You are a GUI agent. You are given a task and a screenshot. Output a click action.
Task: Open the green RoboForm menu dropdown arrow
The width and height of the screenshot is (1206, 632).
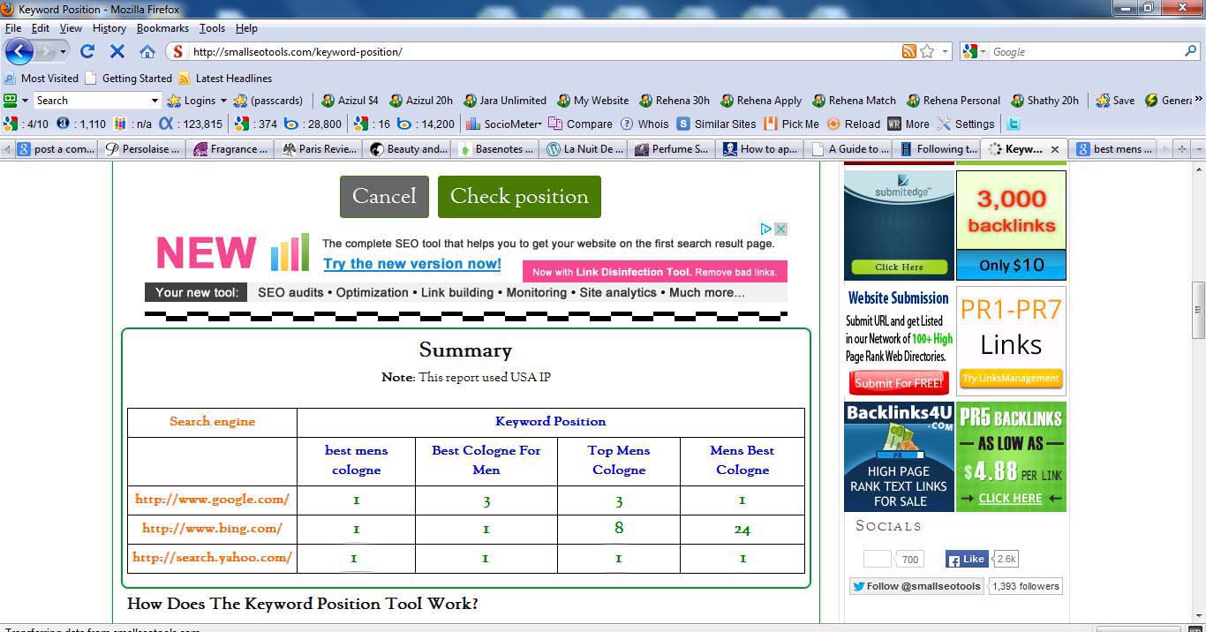tap(25, 101)
